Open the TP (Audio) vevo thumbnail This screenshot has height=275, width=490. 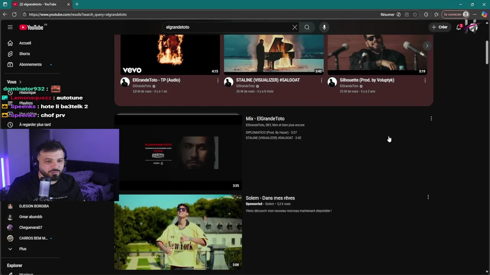pyautogui.click(x=170, y=55)
